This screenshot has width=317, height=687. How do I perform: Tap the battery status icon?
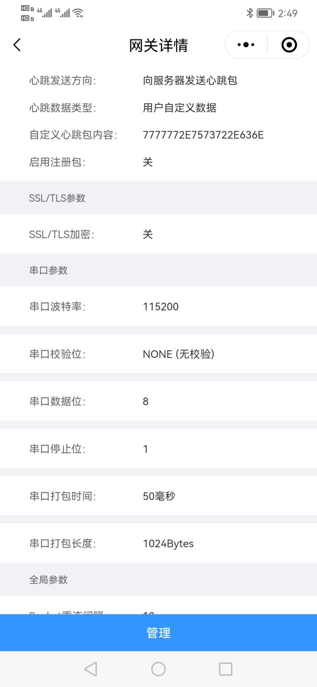pos(265,13)
